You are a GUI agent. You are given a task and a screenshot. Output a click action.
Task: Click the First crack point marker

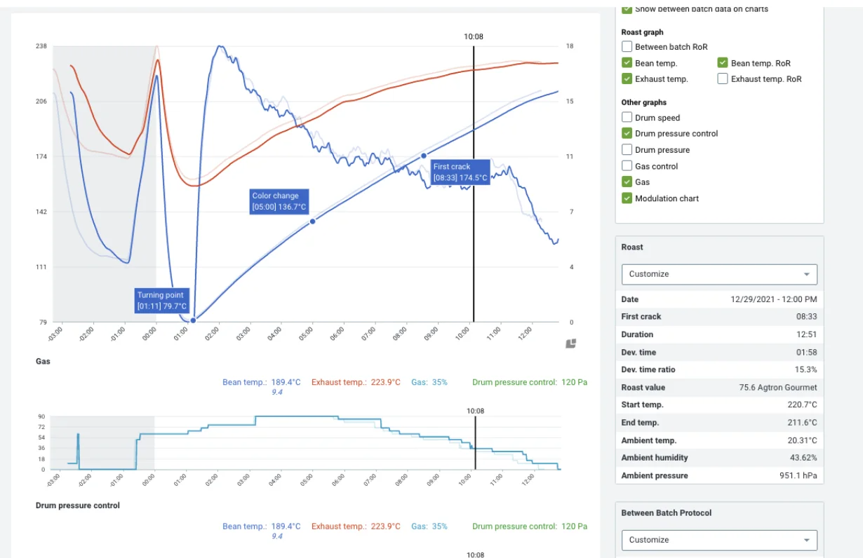pyautogui.click(x=424, y=156)
